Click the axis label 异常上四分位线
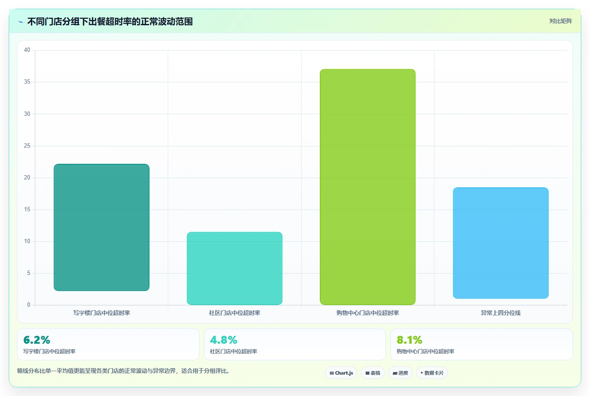This screenshot has width=590, height=396. [501, 313]
